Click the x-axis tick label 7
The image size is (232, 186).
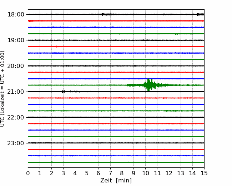tap(110, 173)
